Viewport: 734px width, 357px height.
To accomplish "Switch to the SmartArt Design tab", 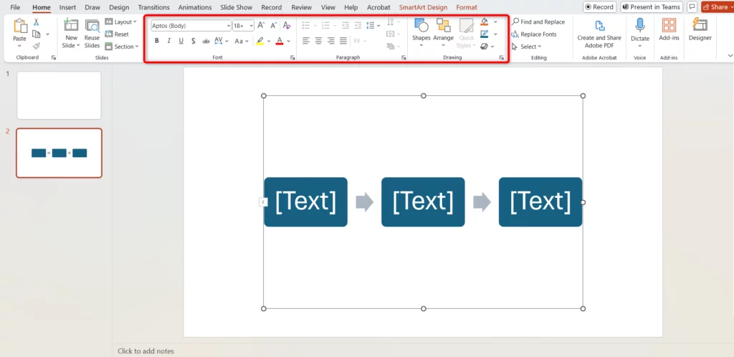I will pyautogui.click(x=423, y=7).
